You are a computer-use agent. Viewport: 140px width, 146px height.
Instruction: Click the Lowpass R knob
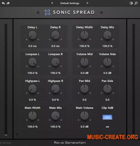point(55,62)
